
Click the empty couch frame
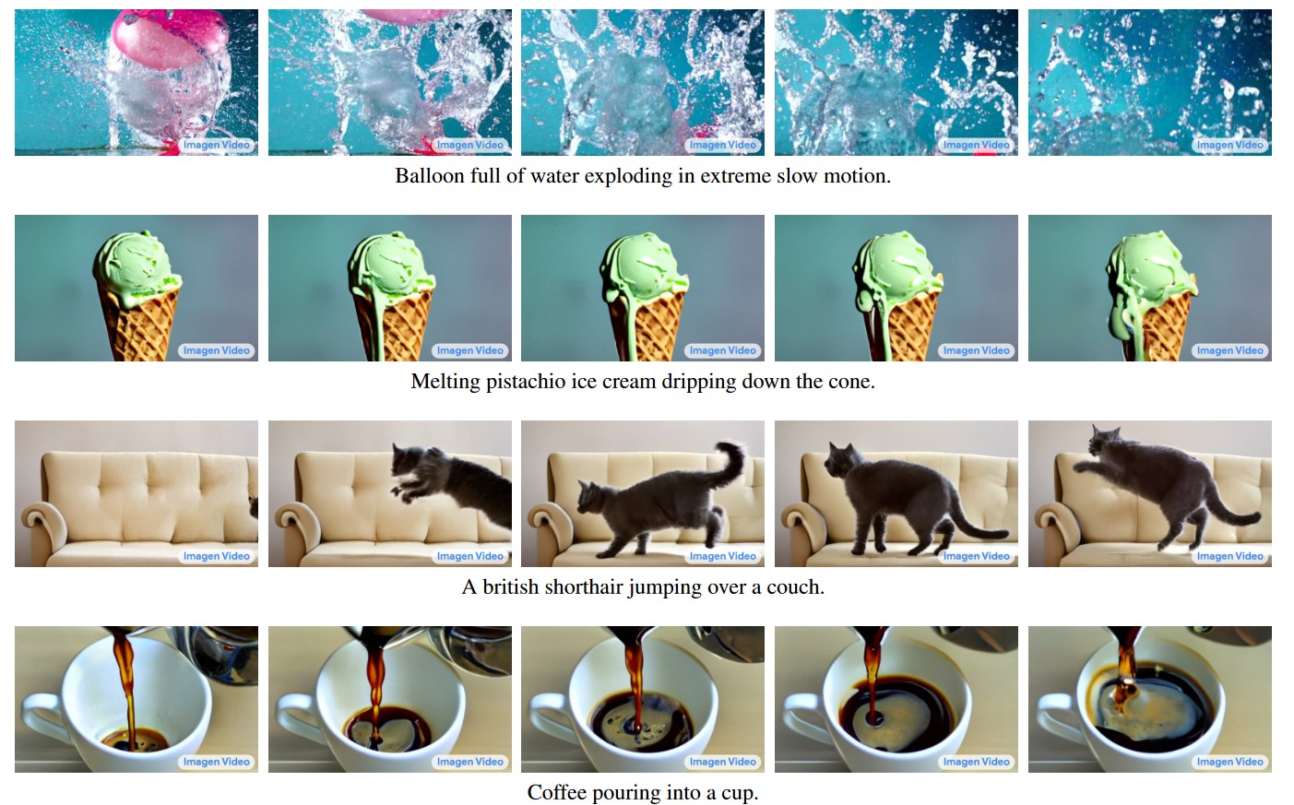pos(137,493)
